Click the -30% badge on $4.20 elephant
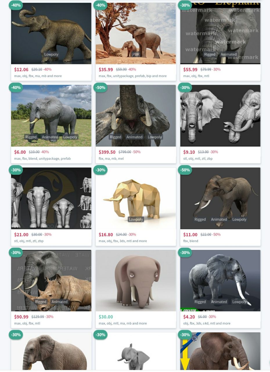The height and width of the screenshot is (372, 270). tap(185, 253)
